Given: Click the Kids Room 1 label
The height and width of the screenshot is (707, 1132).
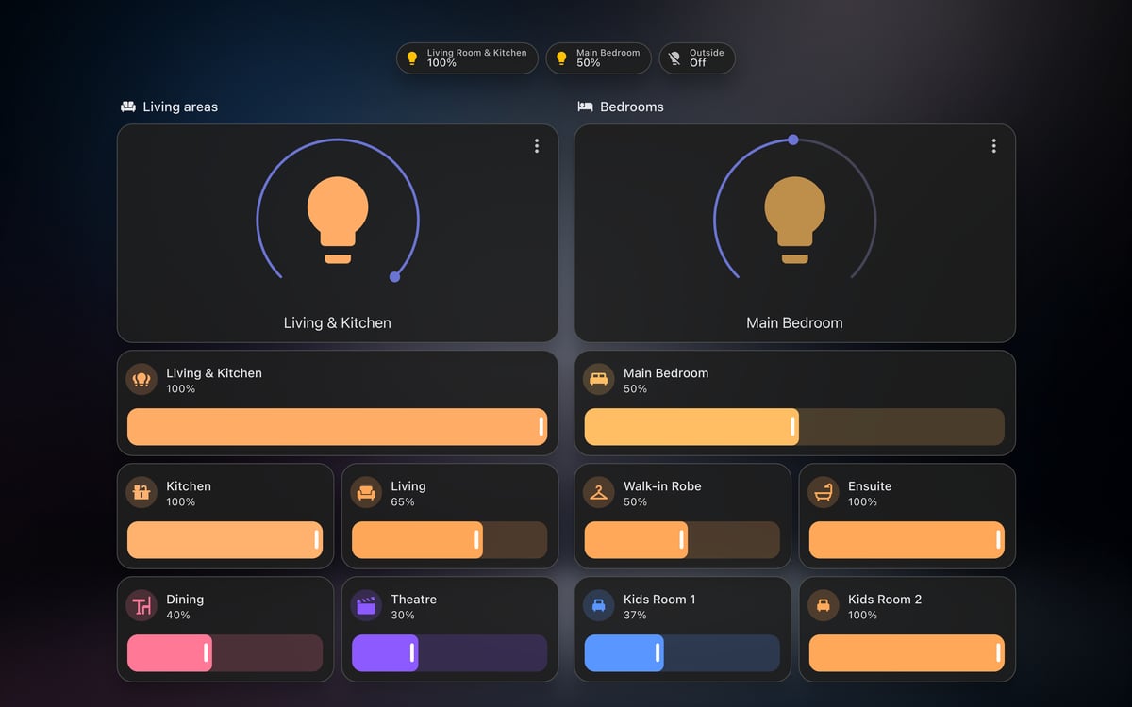Looking at the screenshot, I should pos(659,600).
